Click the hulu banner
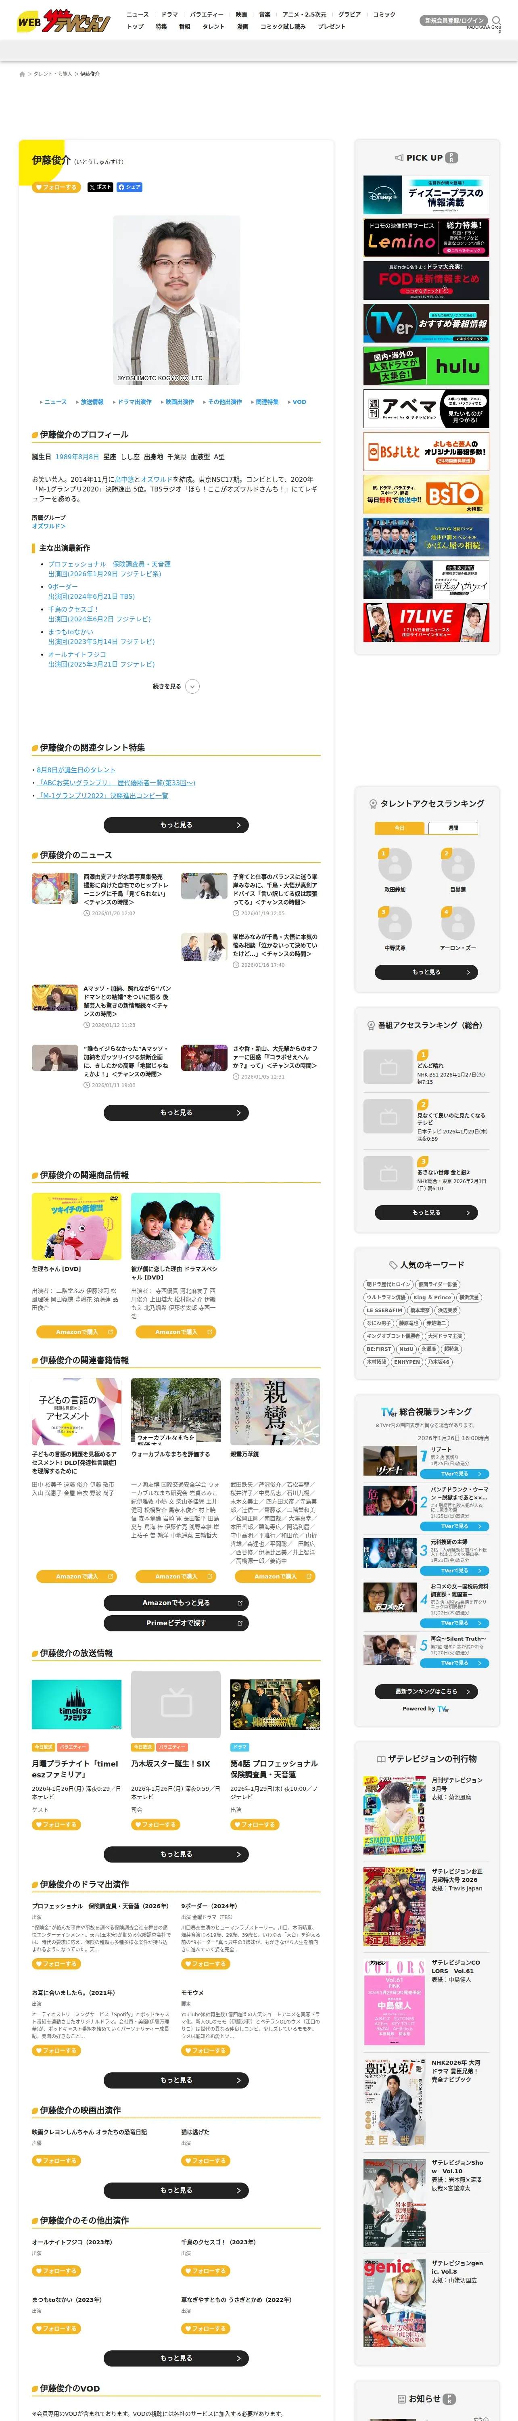This screenshot has height=2421, width=518. (426, 366)
